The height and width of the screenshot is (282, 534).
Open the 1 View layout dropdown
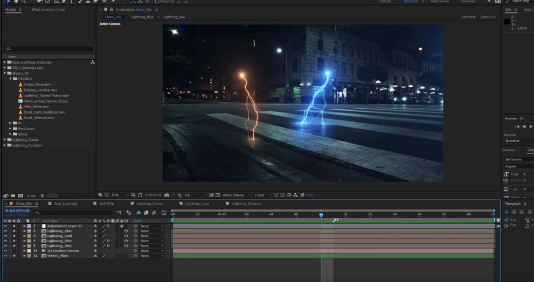pyautogui.click(x=262, y=195)
